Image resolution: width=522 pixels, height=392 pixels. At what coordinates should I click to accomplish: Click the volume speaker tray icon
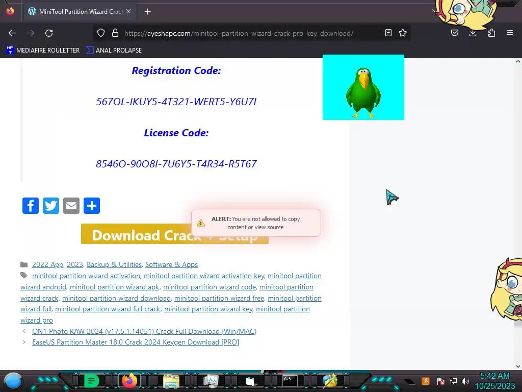click(465, 381)
